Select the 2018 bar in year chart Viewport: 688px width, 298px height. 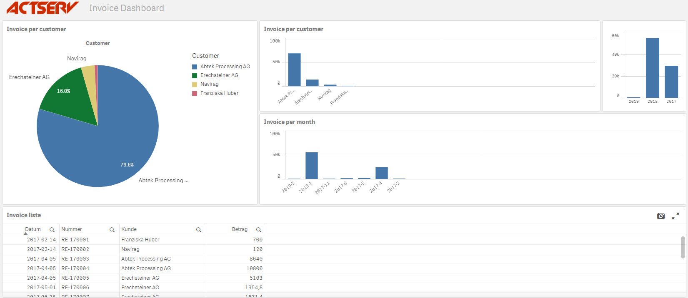(652, 68)
